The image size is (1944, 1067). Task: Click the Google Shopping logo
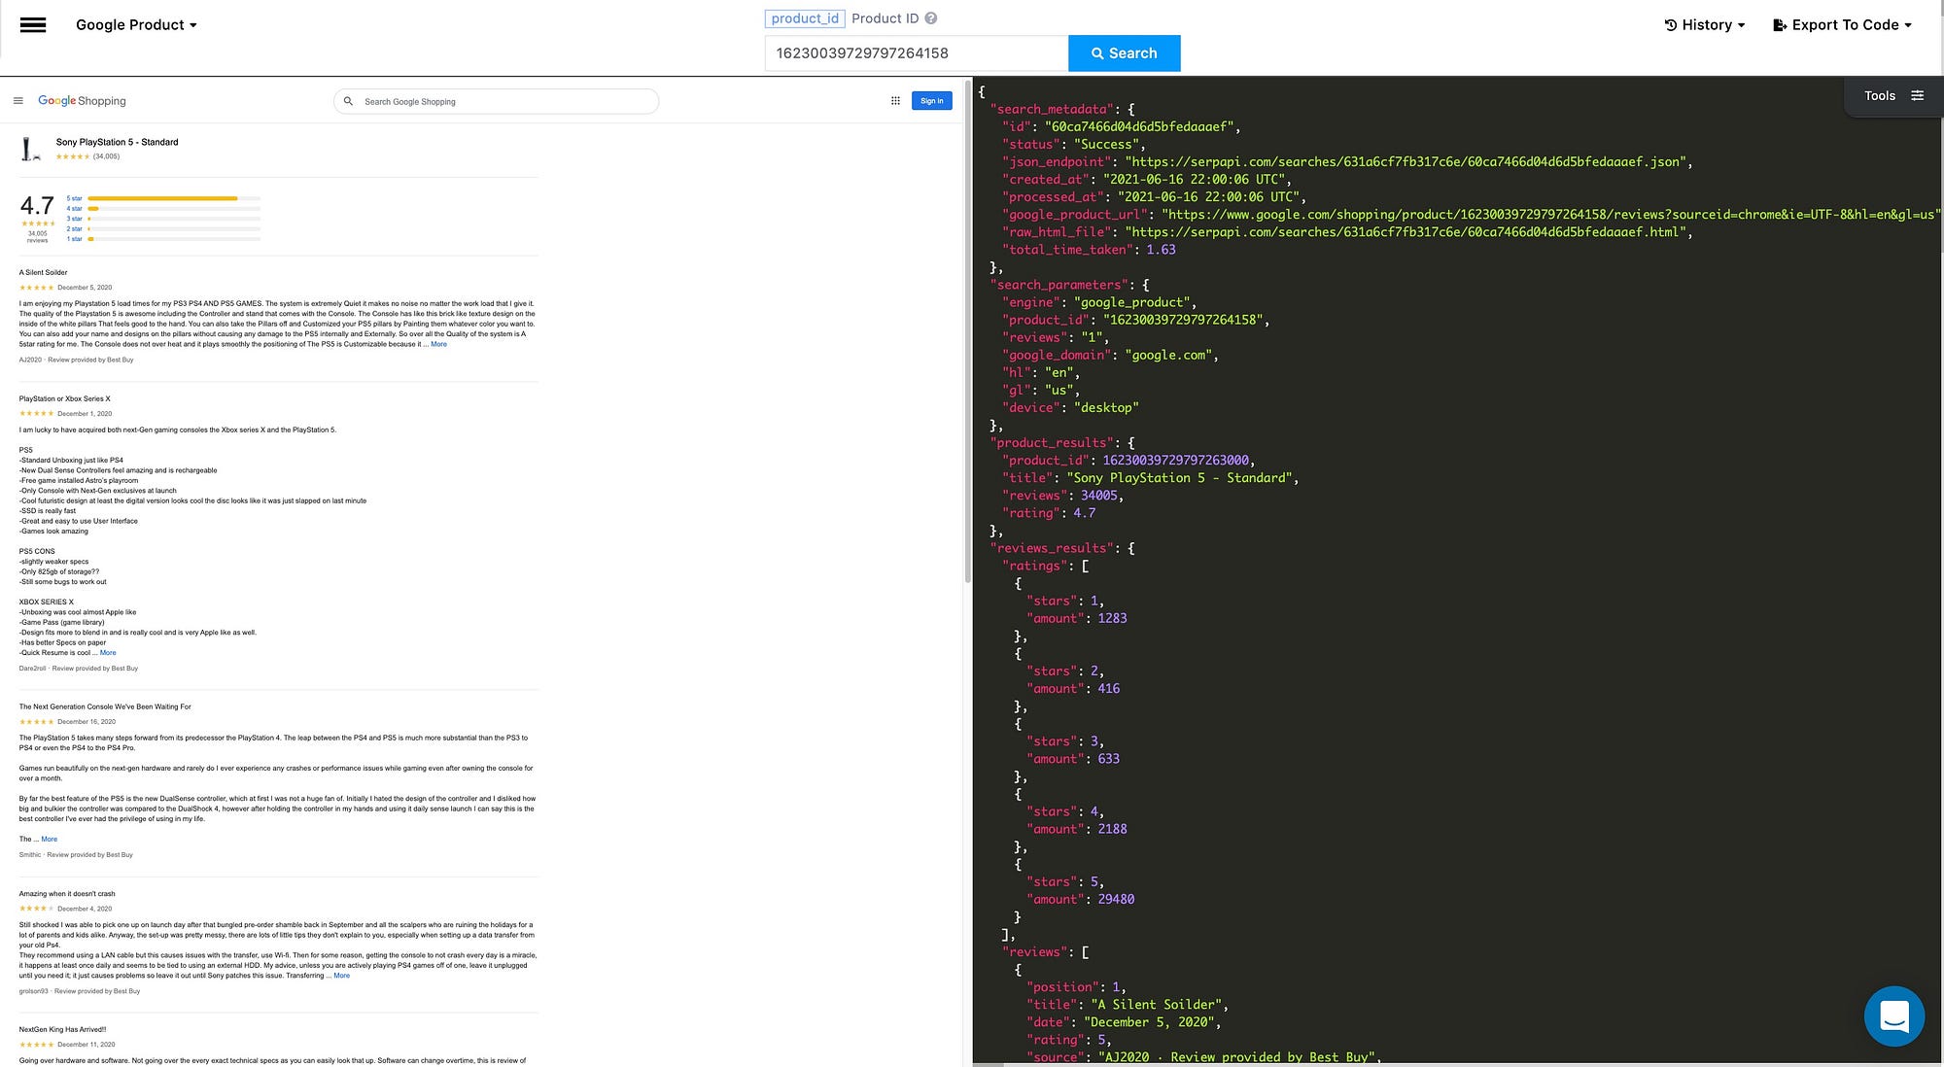click(82, 101)
